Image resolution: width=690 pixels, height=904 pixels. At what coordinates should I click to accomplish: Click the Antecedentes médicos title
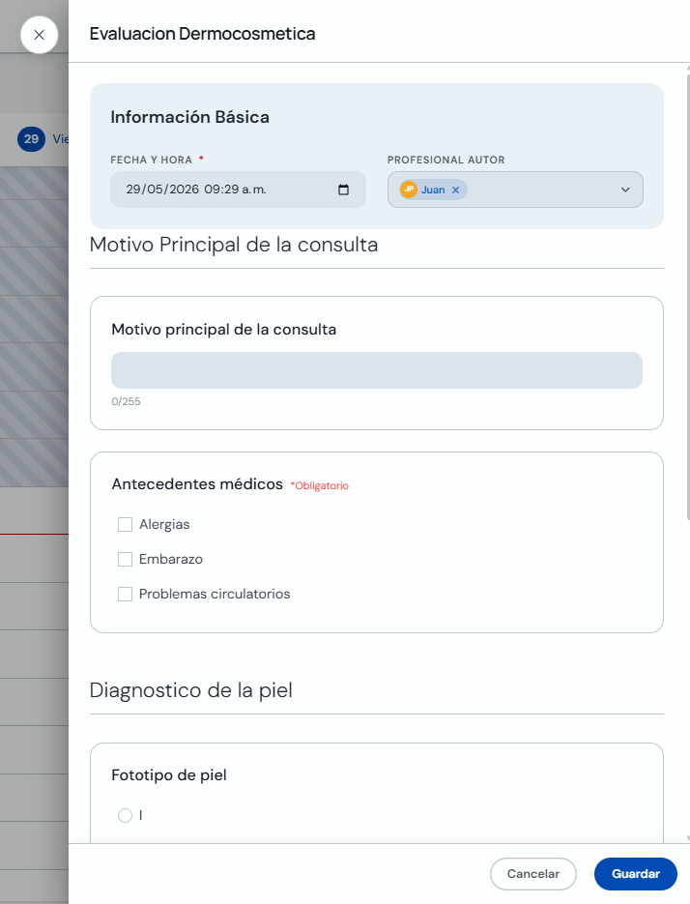(x=197, y=483)
